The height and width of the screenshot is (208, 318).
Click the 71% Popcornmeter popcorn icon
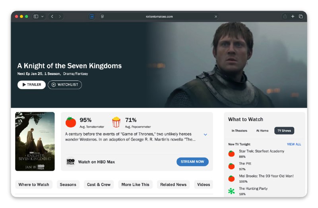pyautogui.click(x=116, y=122)
